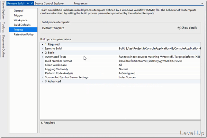Collapse the 1. Required section
207x138 pixels.
[x=42, y=44]
